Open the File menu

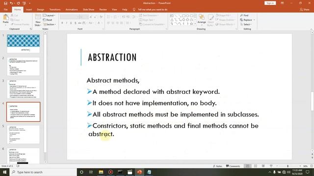[5, 10]
